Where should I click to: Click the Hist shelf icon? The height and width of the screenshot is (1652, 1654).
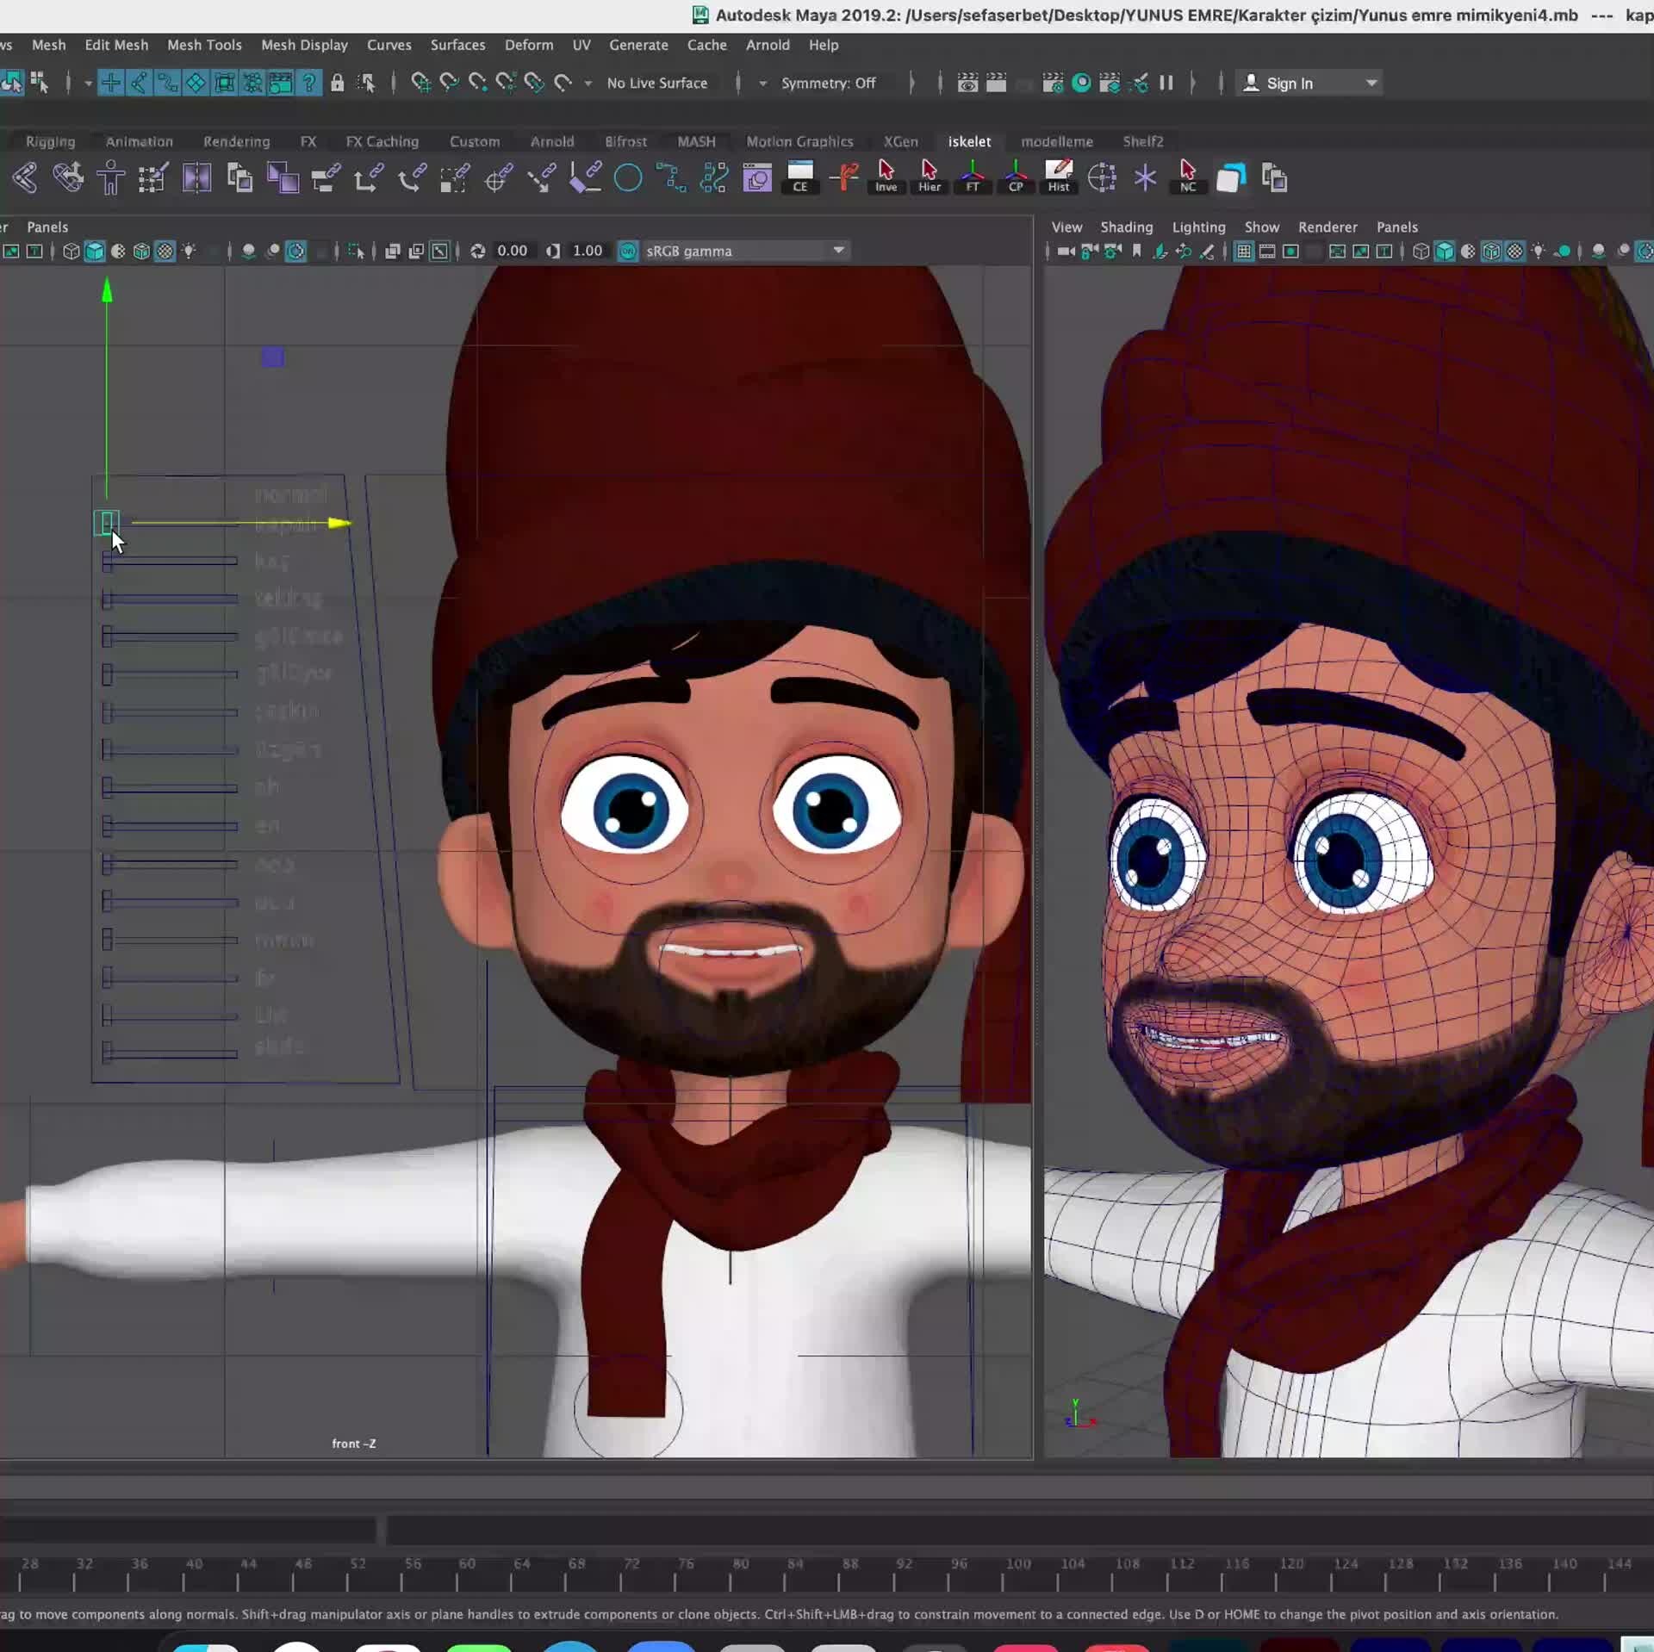pyautogui.click(x=1059, y=177)
